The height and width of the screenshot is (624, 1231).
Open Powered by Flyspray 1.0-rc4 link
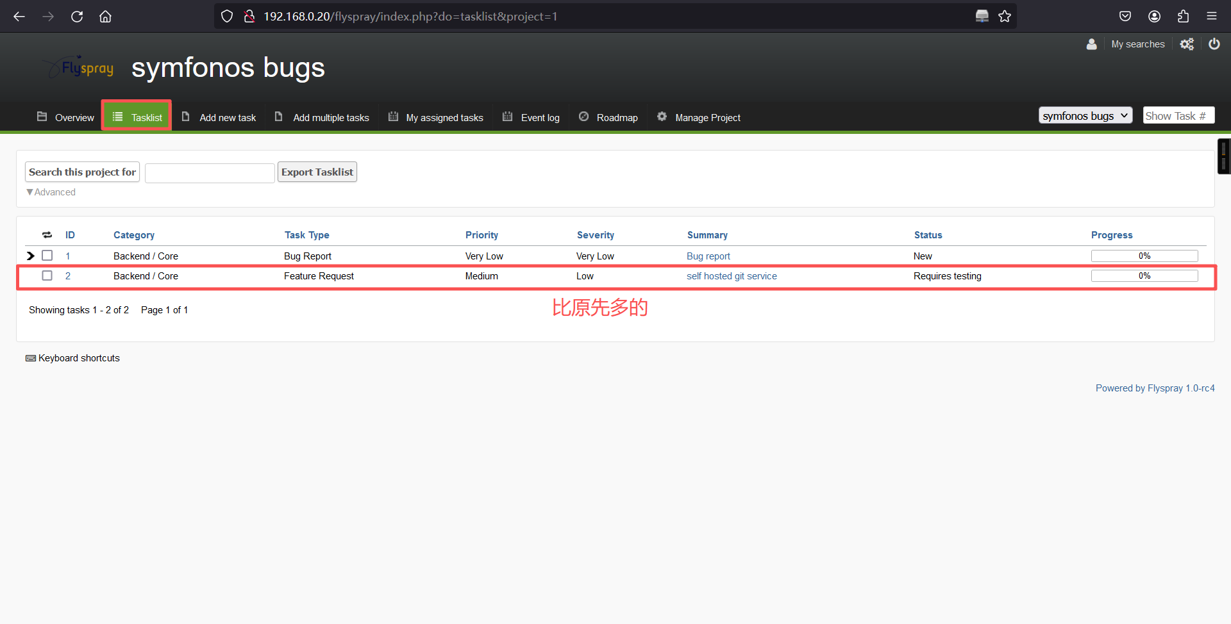click(1155, 388)
